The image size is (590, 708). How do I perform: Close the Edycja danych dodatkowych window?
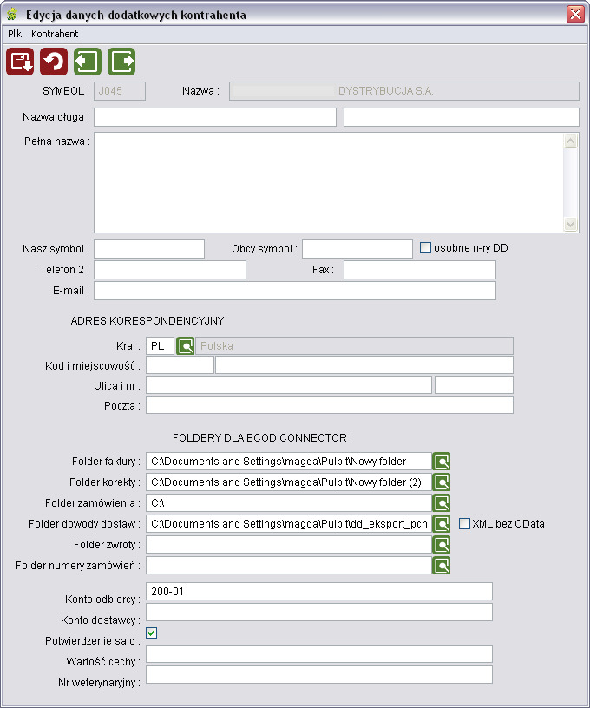tap(575, 15)
